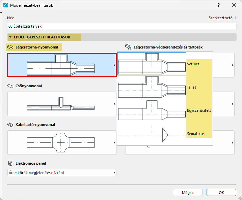This screenshot has height=200, width=242.
Task: Click the Kábeltartó-nyomvonal label
Action: (35, 125)
